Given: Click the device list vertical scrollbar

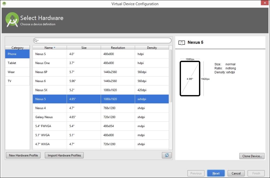Looking at the screenshot, I should tap(171, 76).
